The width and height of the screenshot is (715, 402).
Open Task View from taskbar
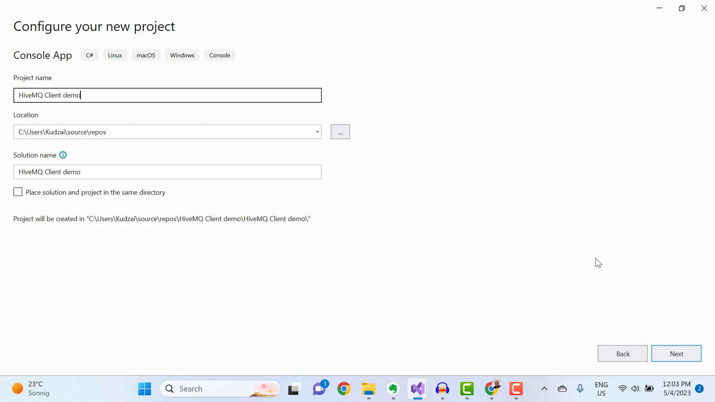click(x=294, y=389)
